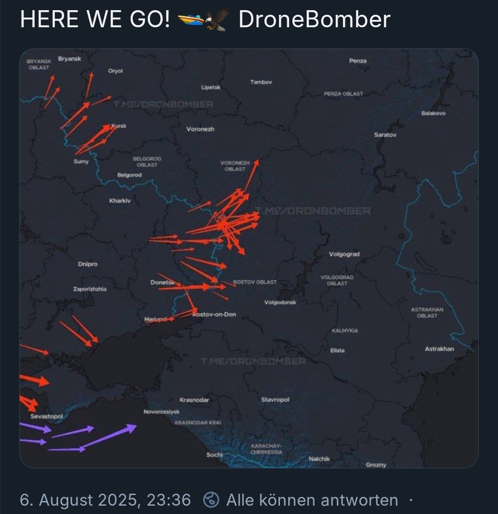This screenshot has height=514, width=498.
Task: Click the Astrakhan city label on map
Action: (x=439, y=349)
